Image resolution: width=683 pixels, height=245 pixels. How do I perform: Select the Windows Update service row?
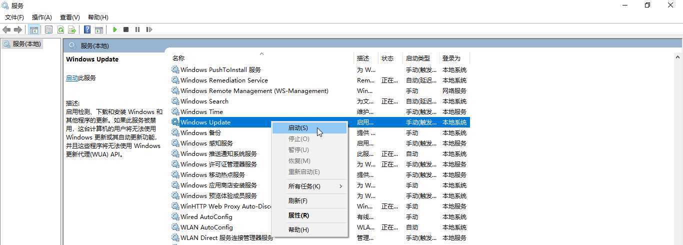pos(319,122)
